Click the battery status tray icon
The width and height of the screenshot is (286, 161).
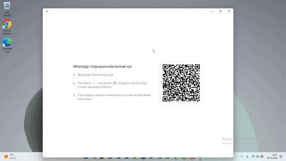pyautogui.click(x=262, y=157)
